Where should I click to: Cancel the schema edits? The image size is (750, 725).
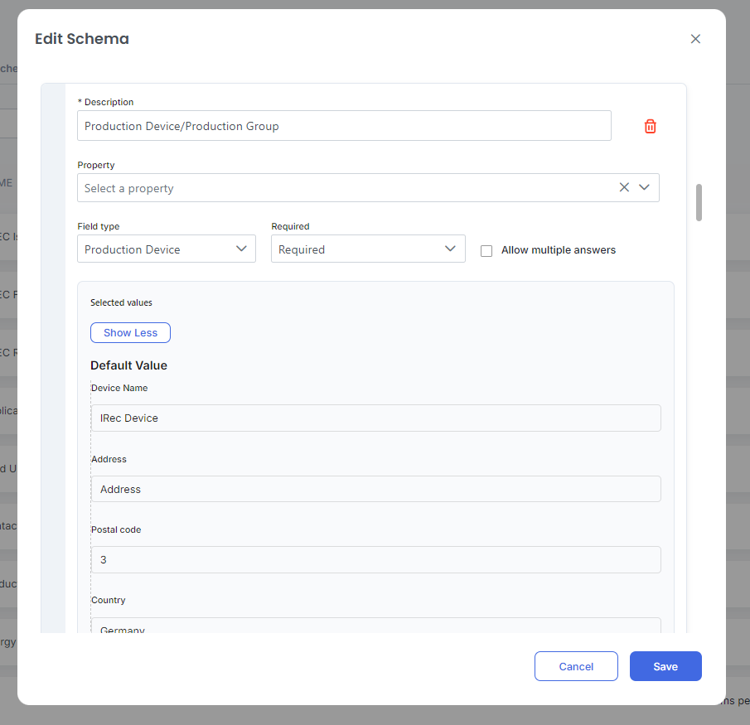(576, 666)
